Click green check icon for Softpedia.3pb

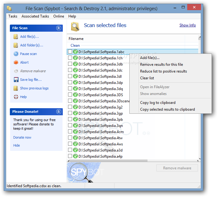pyautogui.click(x=75, y=119)
